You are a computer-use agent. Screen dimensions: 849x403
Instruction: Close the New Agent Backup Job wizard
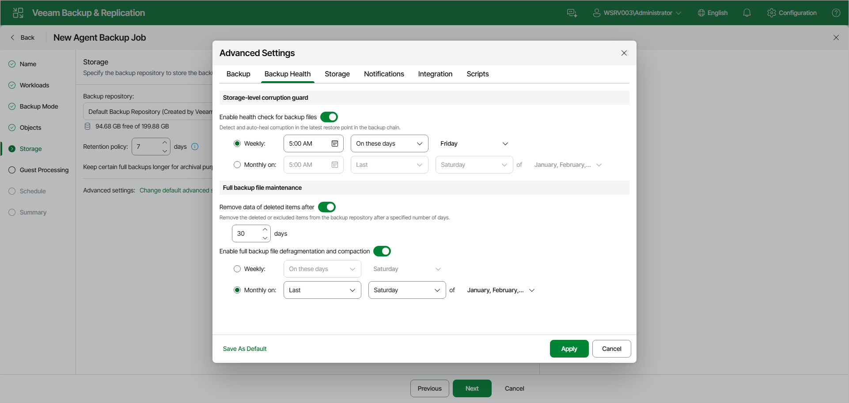[836, 38]
